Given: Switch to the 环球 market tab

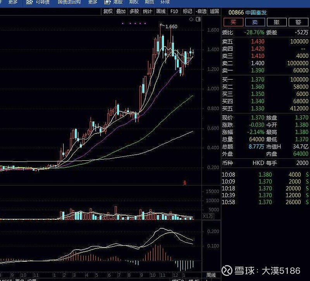Looking at the screenshot, I should [165, 2].
